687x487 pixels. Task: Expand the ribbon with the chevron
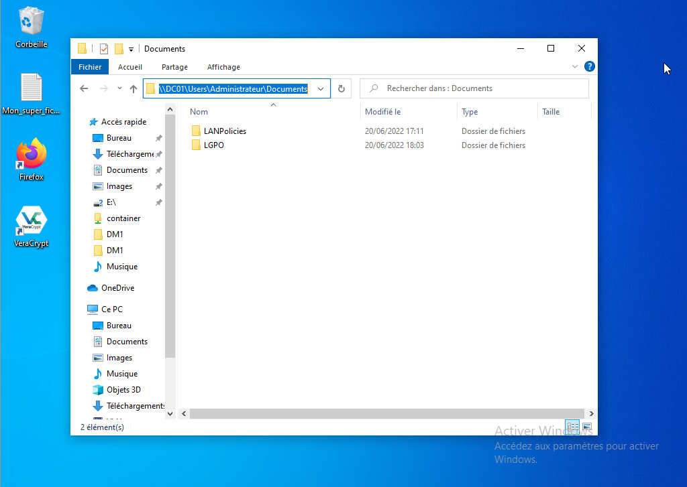pyautogui.click(x=575, y=66)
